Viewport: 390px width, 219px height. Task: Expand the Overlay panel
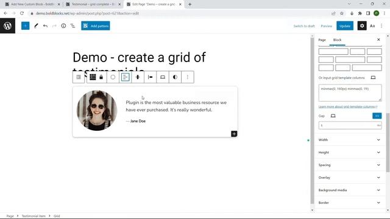click(x=350, y=178)
